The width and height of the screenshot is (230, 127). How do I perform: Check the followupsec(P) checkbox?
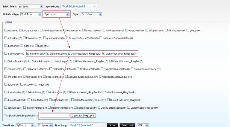(24, 77)
